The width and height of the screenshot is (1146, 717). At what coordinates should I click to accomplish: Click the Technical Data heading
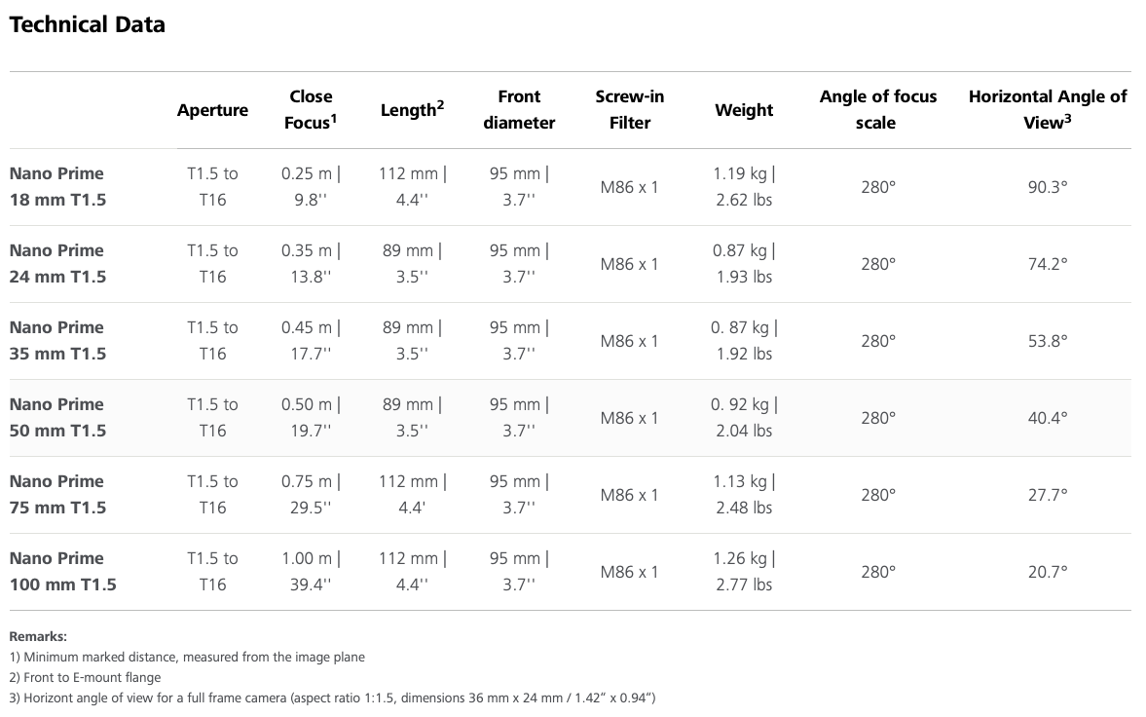click(x=88, y=25)
